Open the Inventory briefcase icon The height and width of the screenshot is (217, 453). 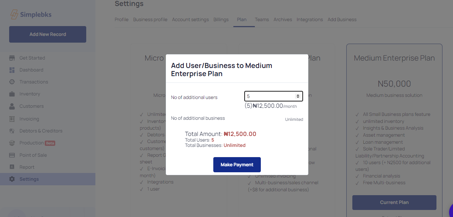[12, 94]
